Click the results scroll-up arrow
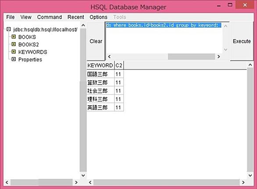Image resolution: width=257 pixels, height=189 pixels. point(250,65)
